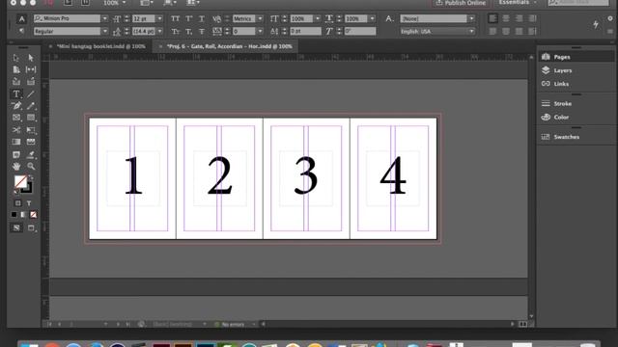
Task: Switch to Paragraph Formatting Controls
Action: tap(21, 31)
